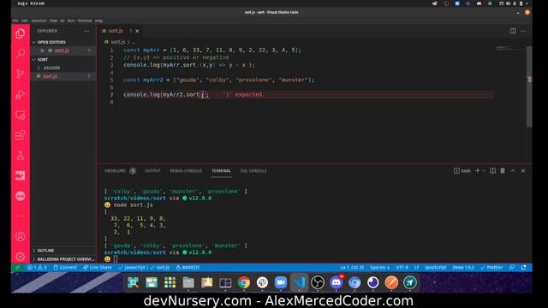The image size is (548, 308).
Task: Maximize the terminal panel size
Action: 513,171
